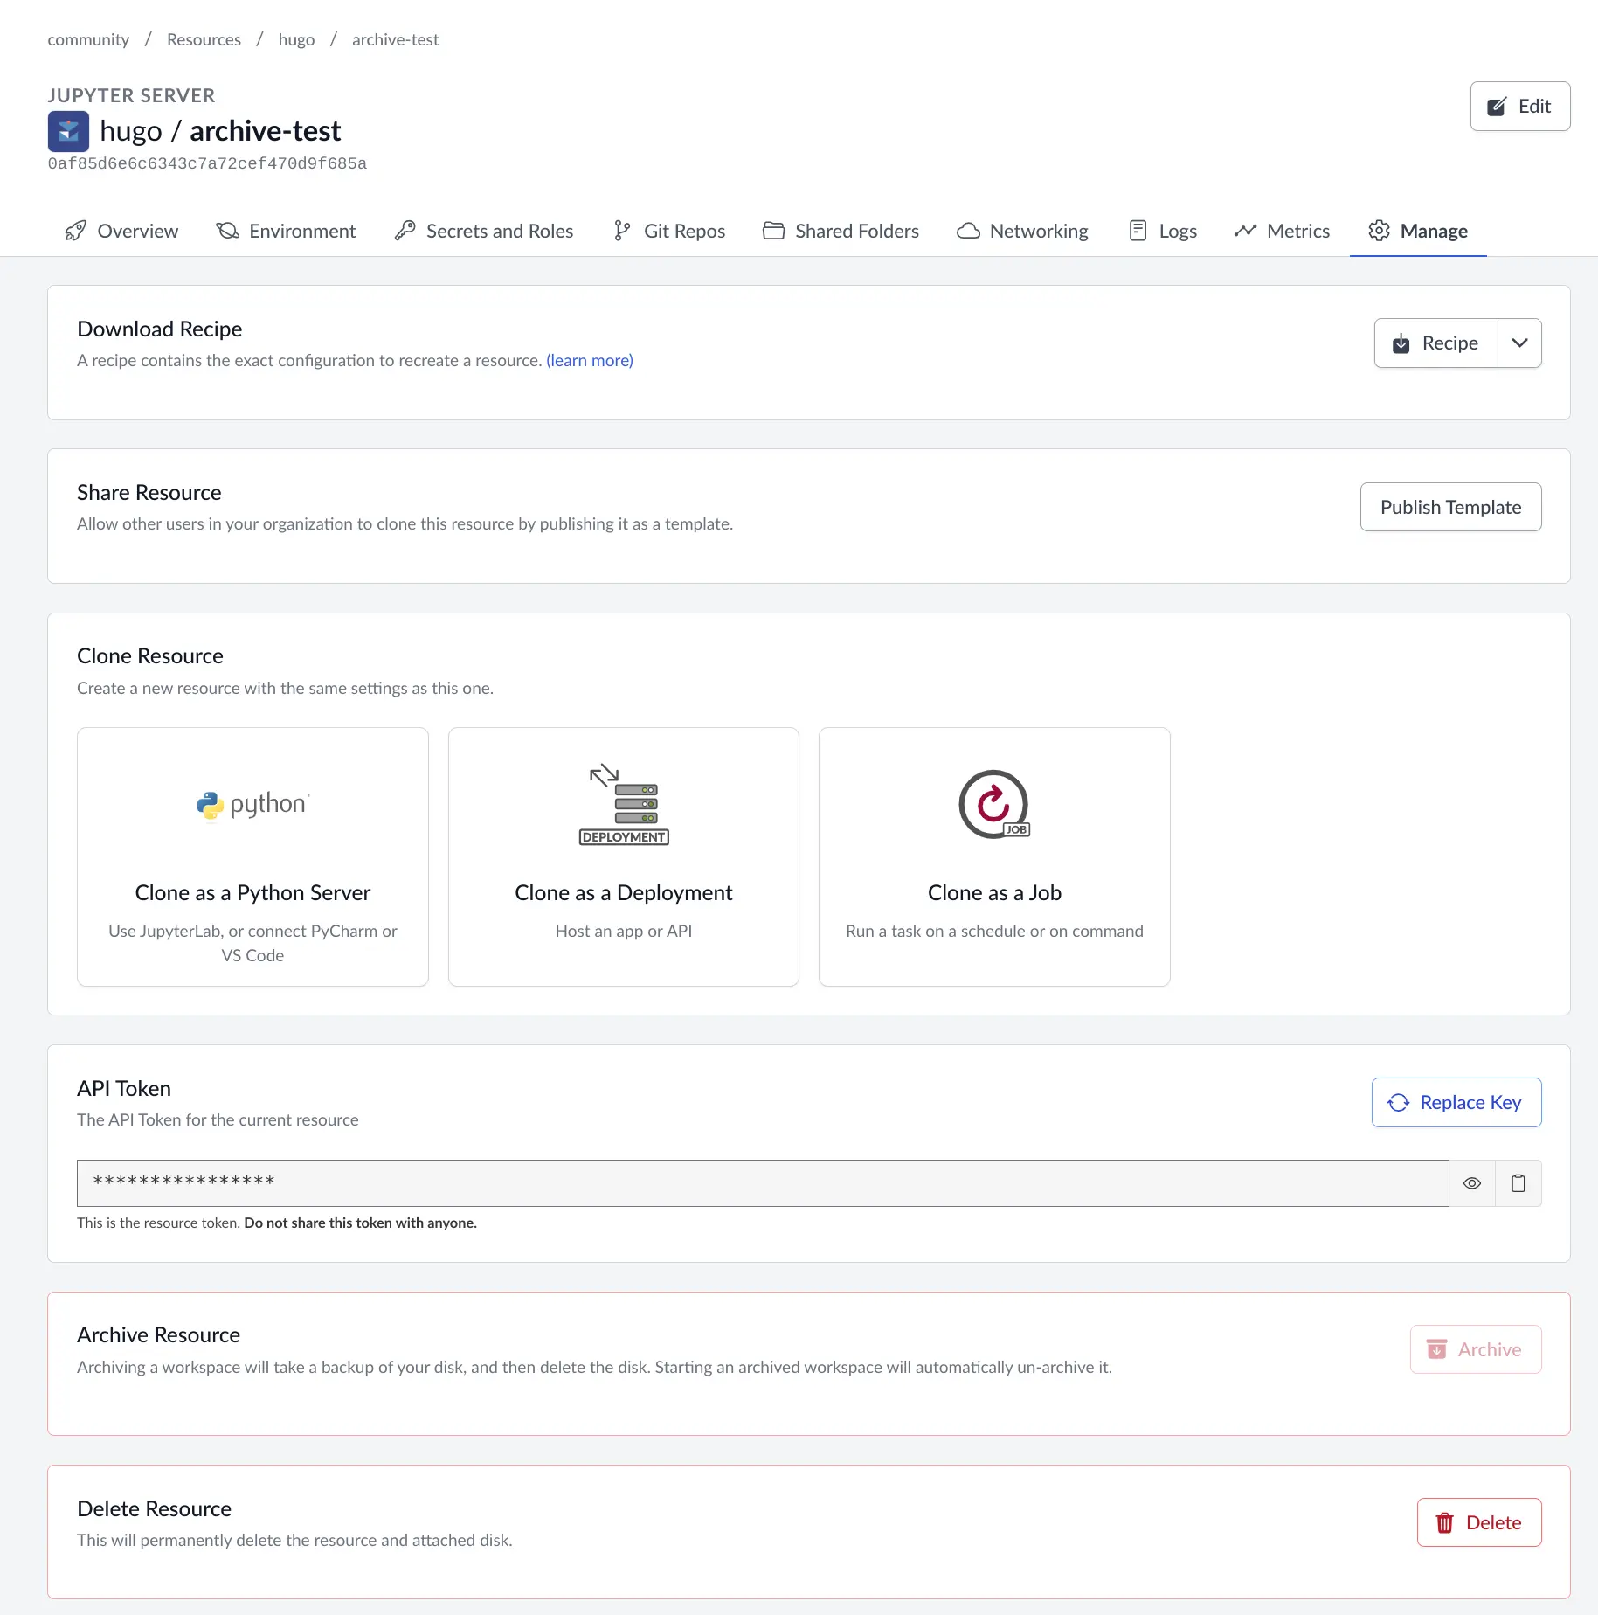Open the Git Repos tab
The height and width of the screenshot is (1615, 1598).
point(669,231)
